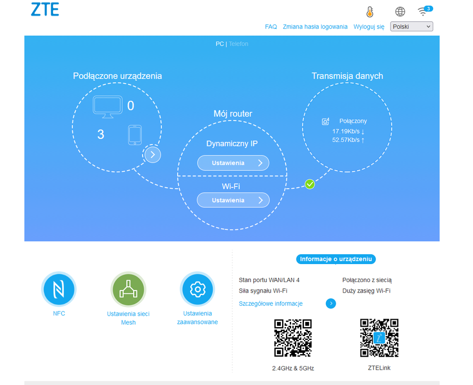Viewport: 473px width, 385px height.
Task: Click the Duży zasięg Wi-Fi value
Action: 366,291
